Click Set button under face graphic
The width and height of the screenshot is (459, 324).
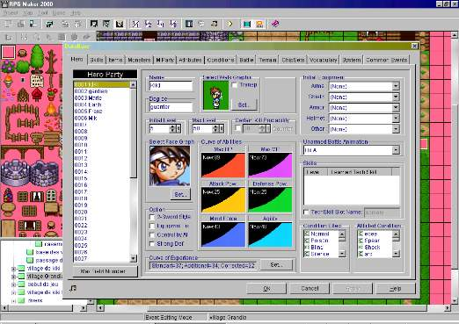tap(180, 195)
